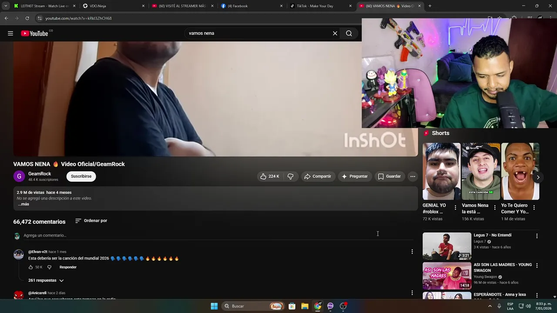Viewport: 557px width, 313px height.
Task: Go to YouTube home via logo
Action: click(x=34, y=33)
